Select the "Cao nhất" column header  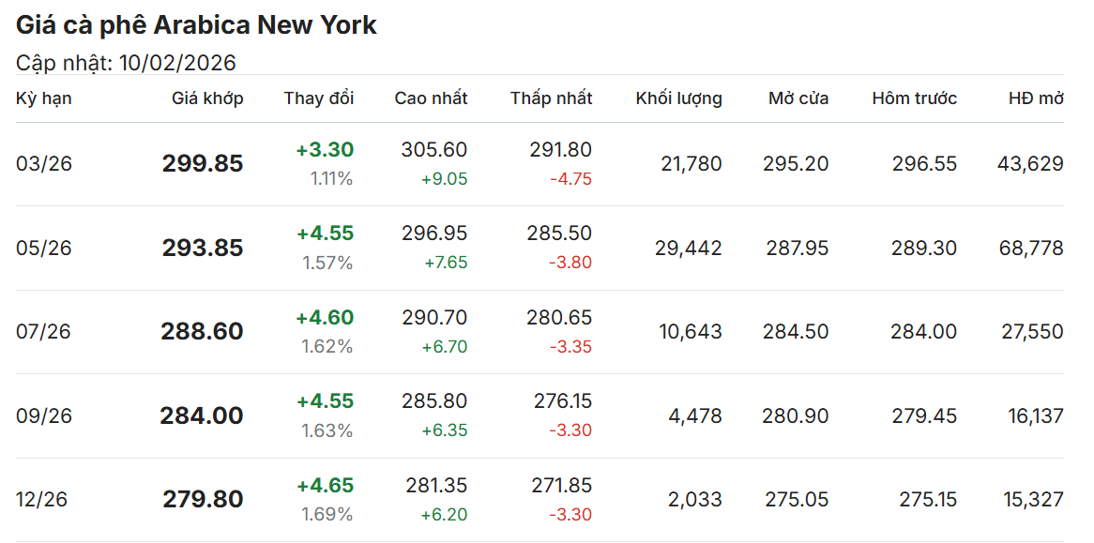click(x=431, y=98)
